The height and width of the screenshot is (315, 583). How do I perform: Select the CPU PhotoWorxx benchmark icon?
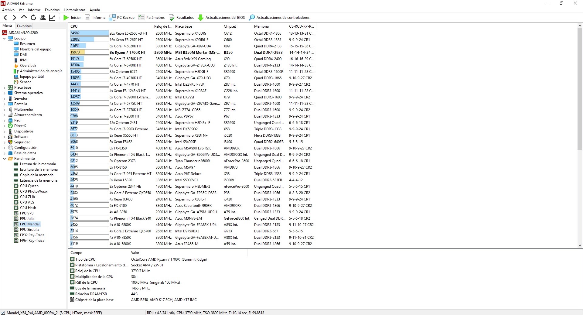(16, 191)
